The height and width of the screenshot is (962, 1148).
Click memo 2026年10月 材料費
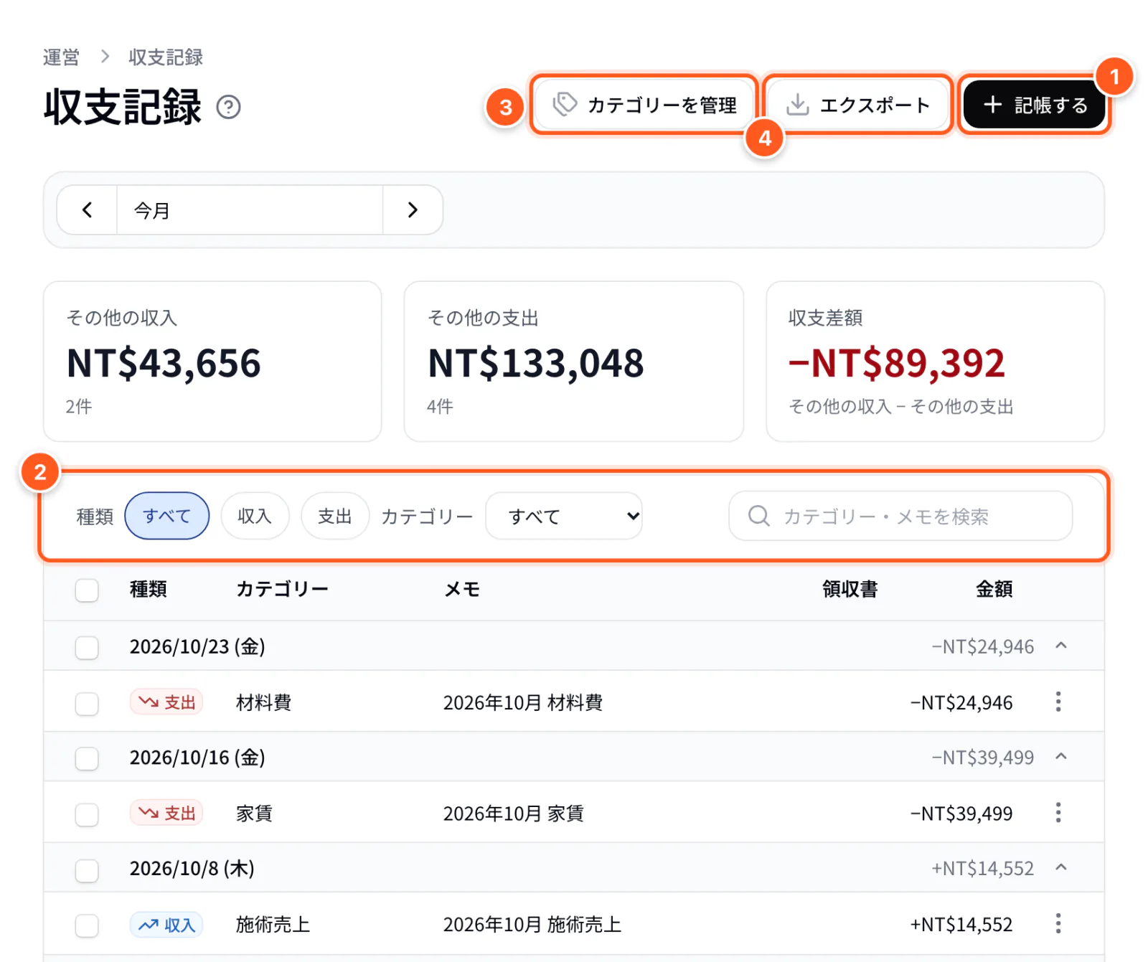(x=523, y=703)
